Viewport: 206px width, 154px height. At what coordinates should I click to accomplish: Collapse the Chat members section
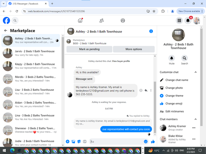click(x=196, y=119)
